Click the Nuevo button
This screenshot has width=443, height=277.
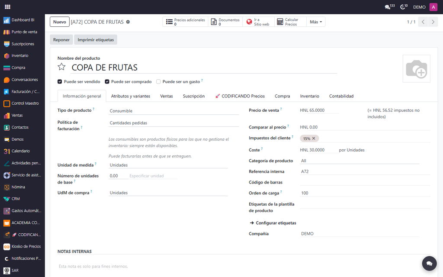pyautogui.click(x=60, y=22)
